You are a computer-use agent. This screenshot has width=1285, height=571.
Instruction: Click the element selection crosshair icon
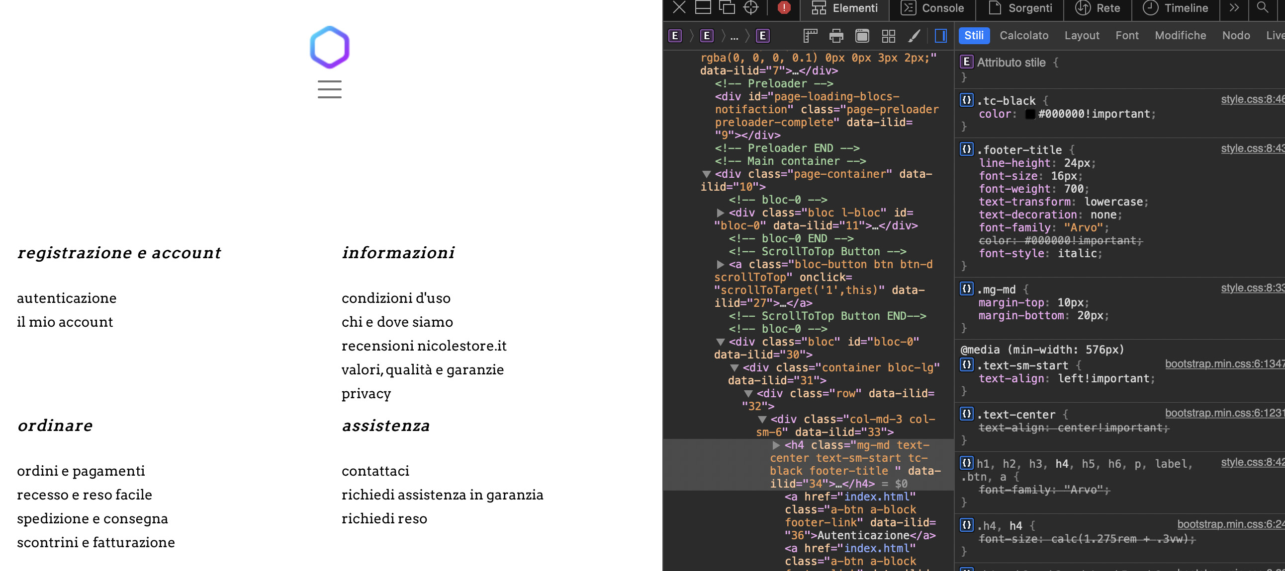(x=751, y=7)
